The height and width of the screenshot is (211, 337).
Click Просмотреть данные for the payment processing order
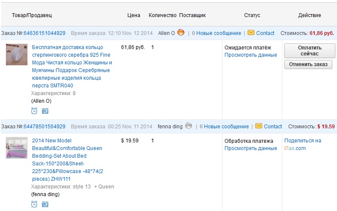251,148
